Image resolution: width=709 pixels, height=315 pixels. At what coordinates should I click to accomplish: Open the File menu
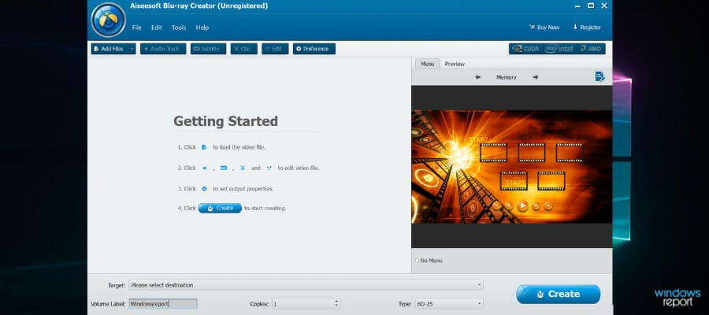(x=136, y=28)
